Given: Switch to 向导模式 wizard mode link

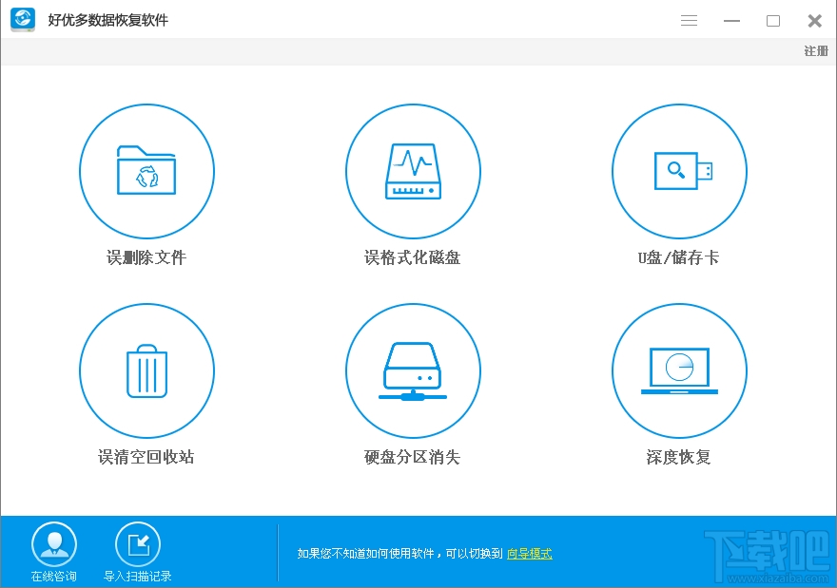Looking at the screenshot, I should tap(530, 554).
